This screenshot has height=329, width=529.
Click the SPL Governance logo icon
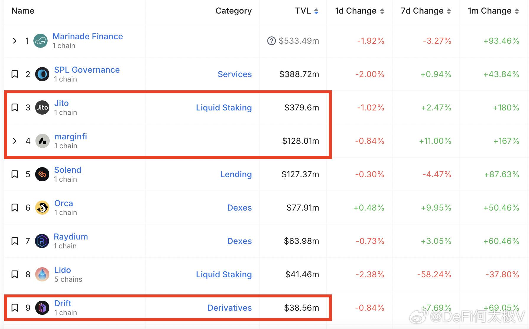point(42,74)
